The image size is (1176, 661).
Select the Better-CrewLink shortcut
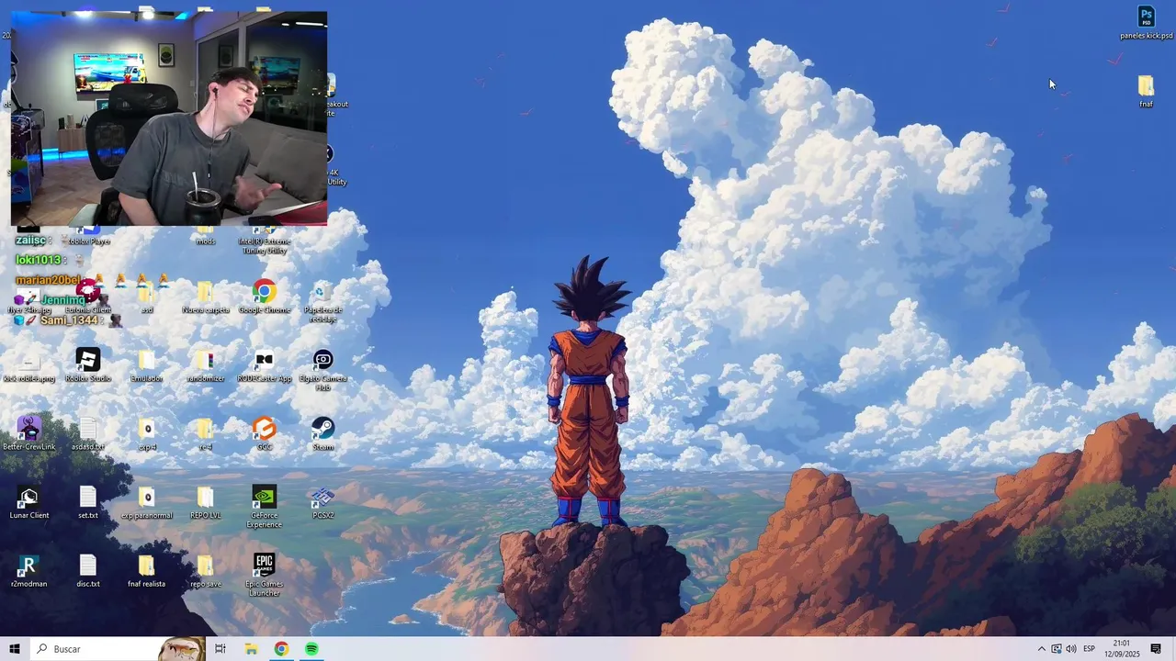click(x=29, y=434)
